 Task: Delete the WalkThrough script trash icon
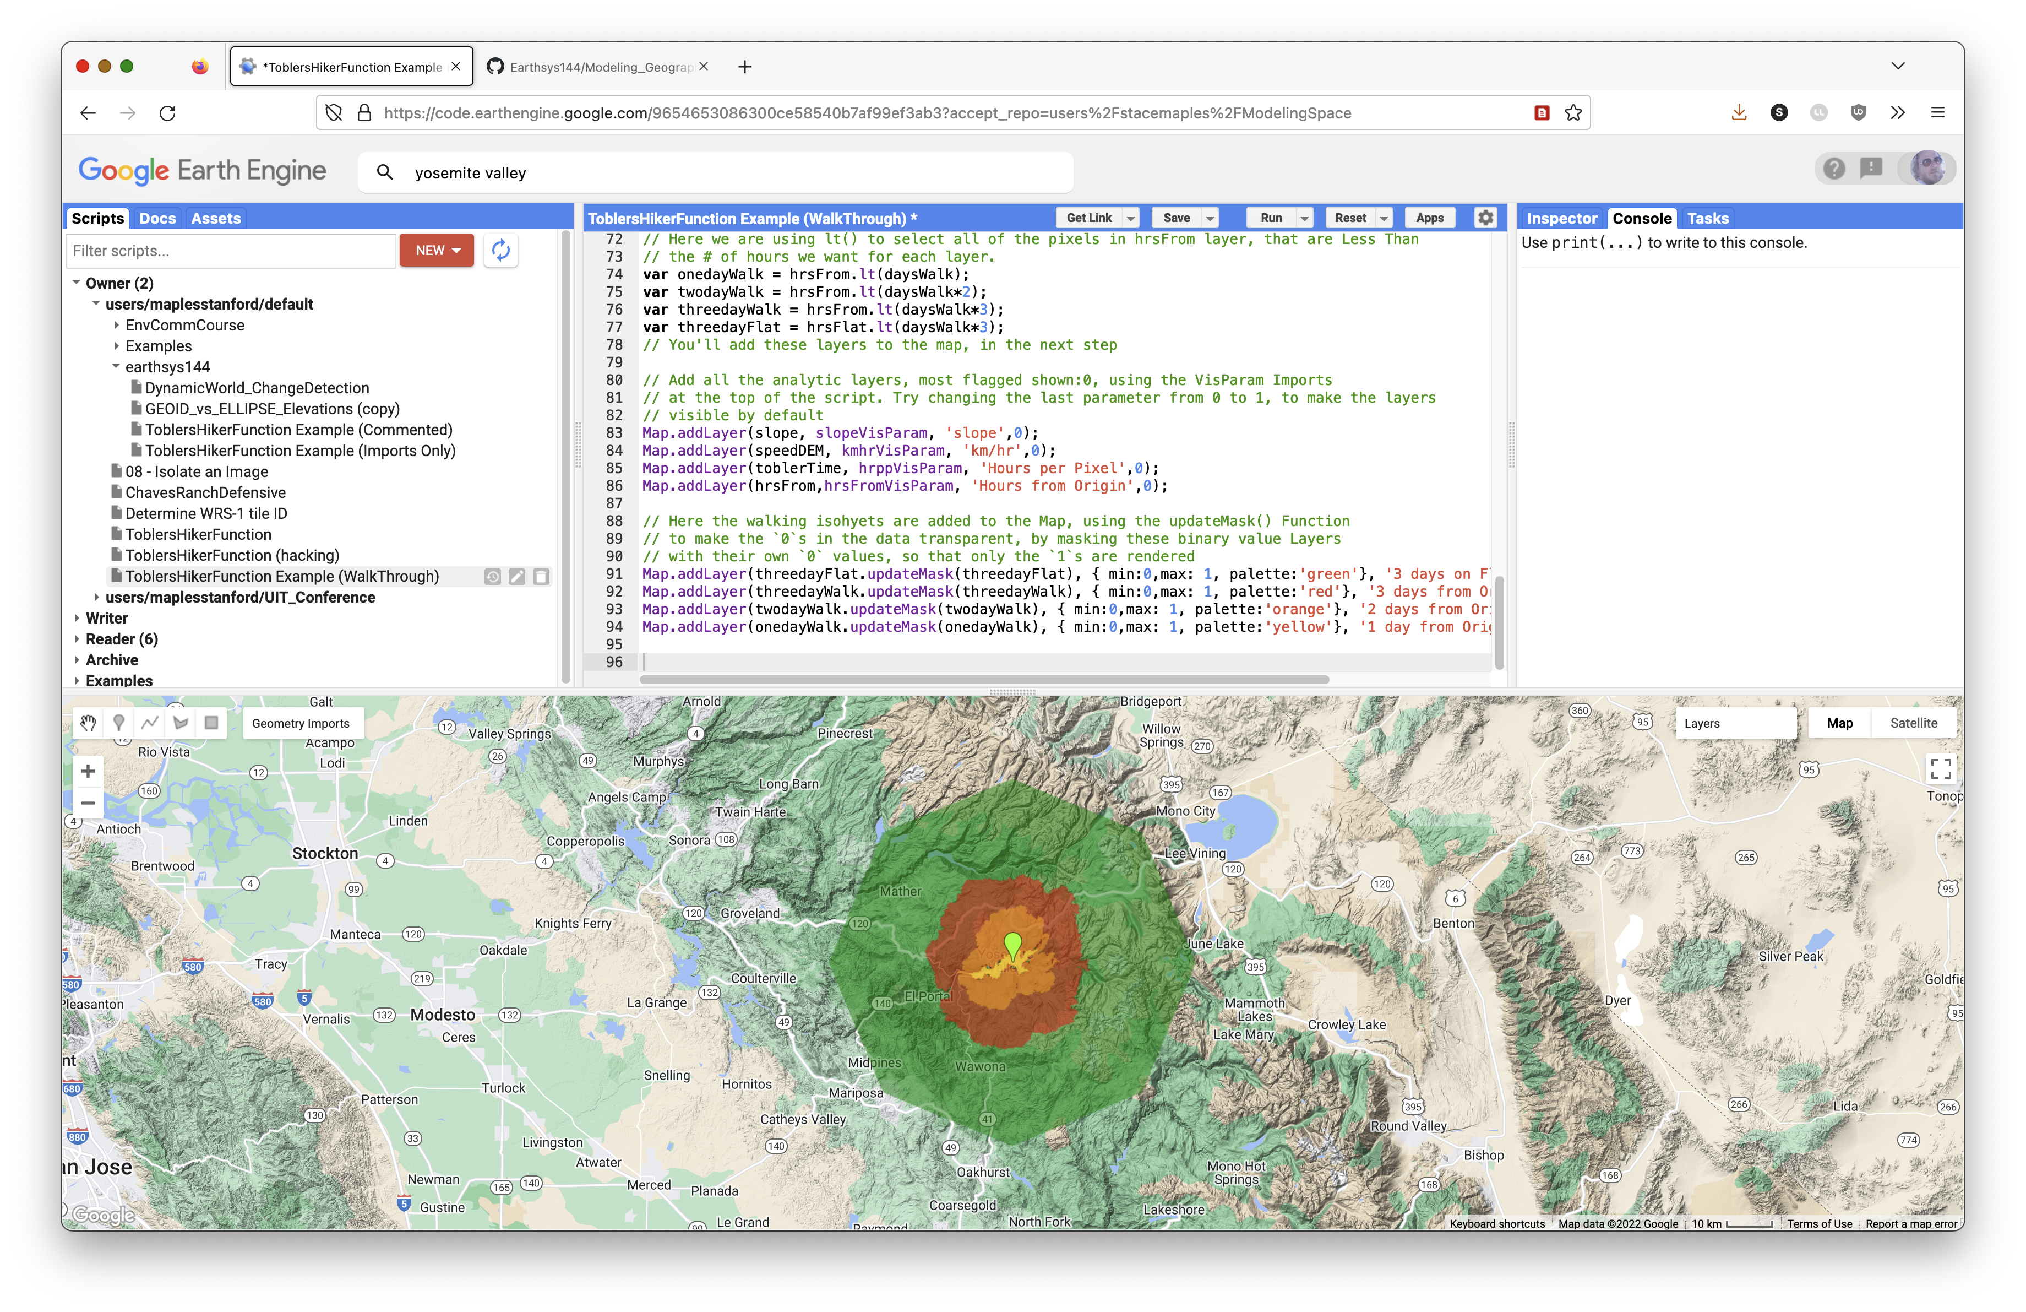(x=541, y=576)
